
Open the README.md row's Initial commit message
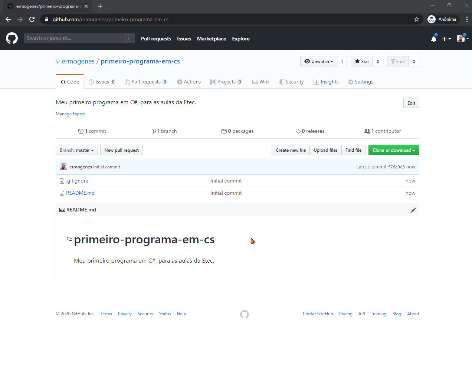tap(226, 193)
